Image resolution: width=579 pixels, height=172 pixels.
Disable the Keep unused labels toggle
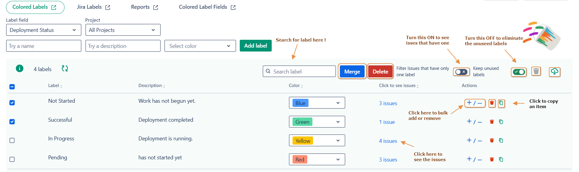(519, 72)
